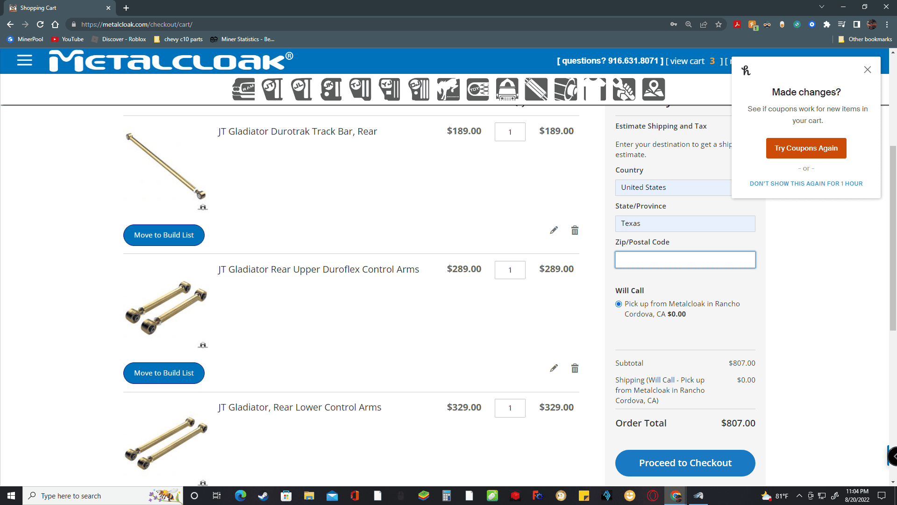Click Proceed to Checkout button
The height and width of the screenshot is (505, 897).
pos(685,463)
